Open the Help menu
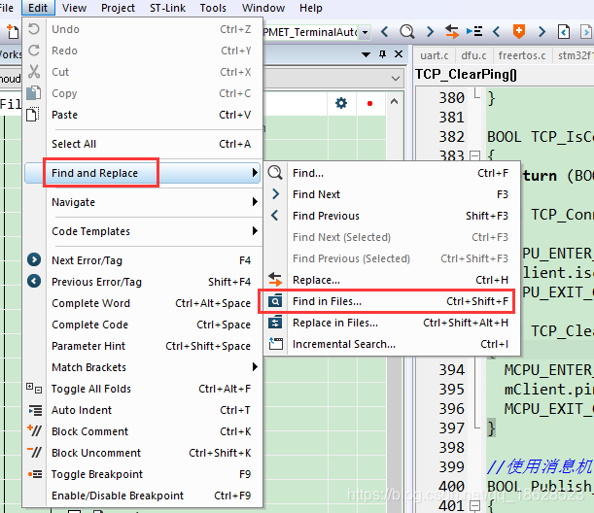Screen dimensions: 594x513 (311, 8)
